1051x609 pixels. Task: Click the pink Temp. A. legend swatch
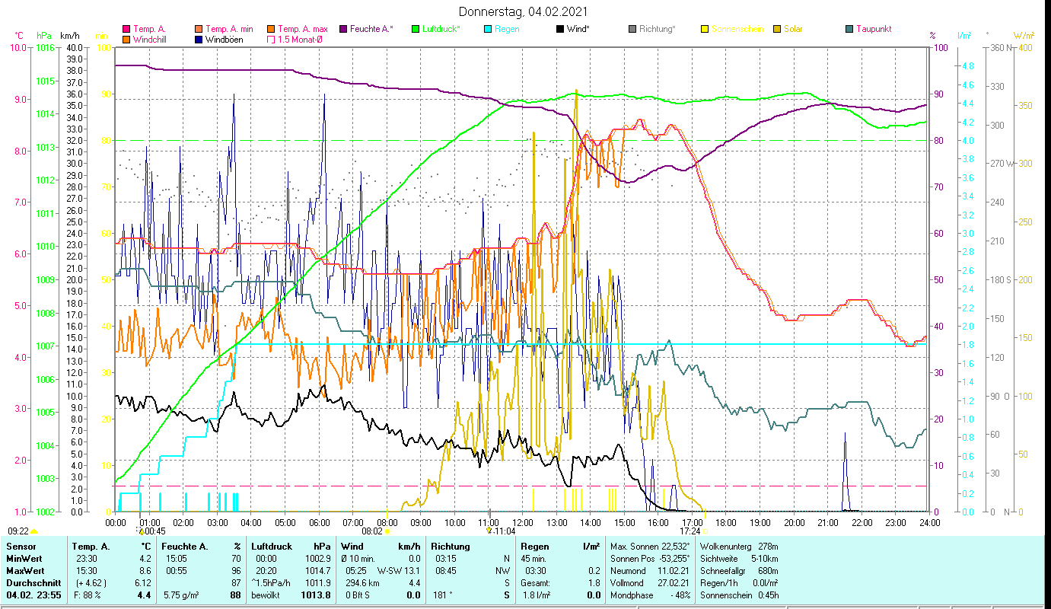coord(126,29)
